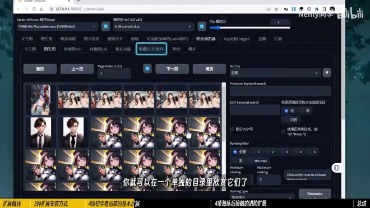
Task: Open the Chrome profile avatar
Action: [x=332, y=9]
